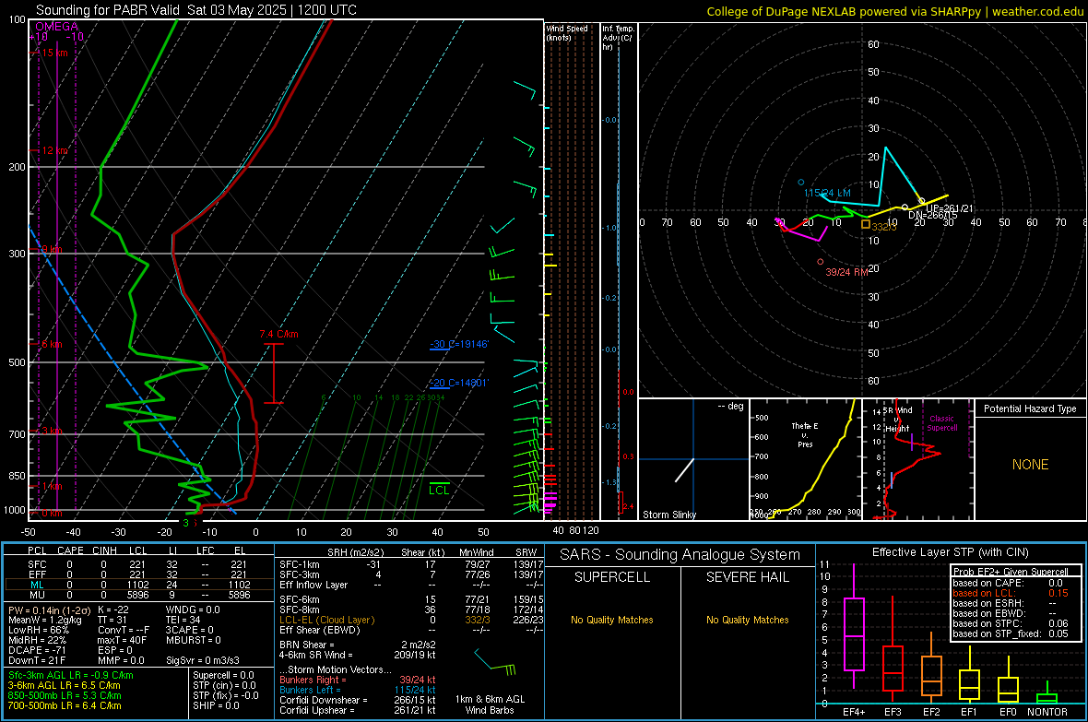Select the MU parcel row label

(x=38, y=595)
